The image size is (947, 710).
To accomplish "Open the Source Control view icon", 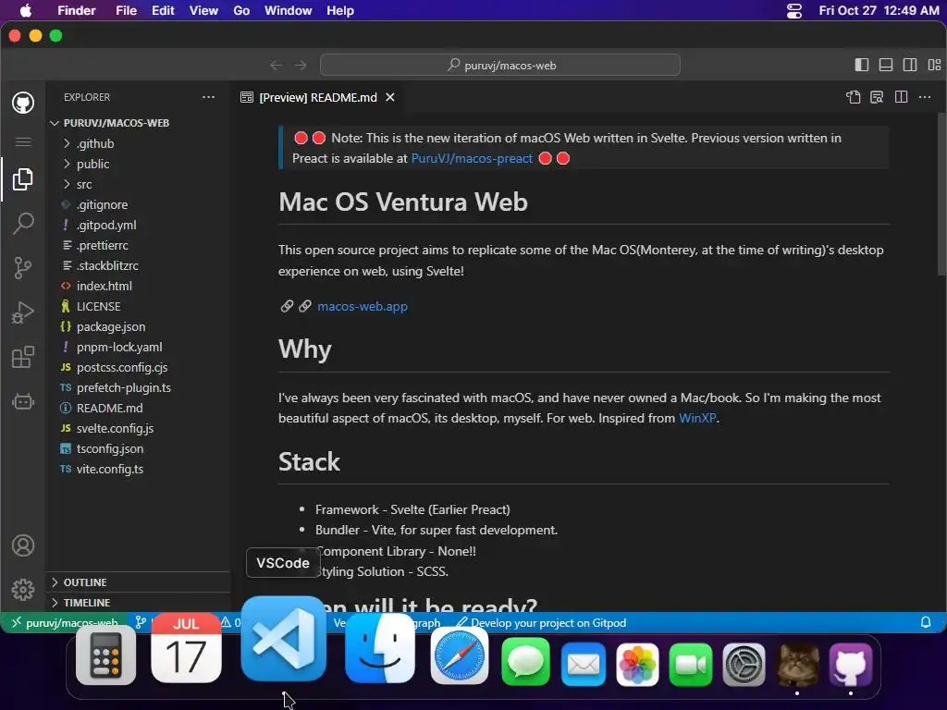I will tap(23, 268).
